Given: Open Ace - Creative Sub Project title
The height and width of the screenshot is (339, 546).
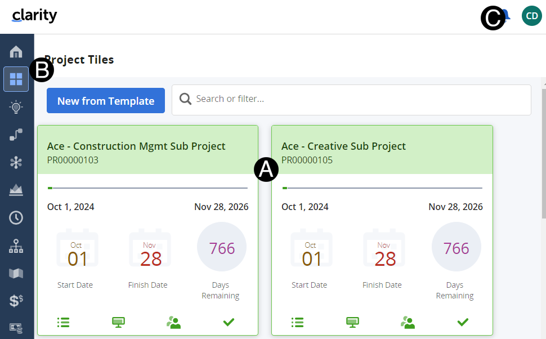Looking at the screenshot, I should point(343,146).
